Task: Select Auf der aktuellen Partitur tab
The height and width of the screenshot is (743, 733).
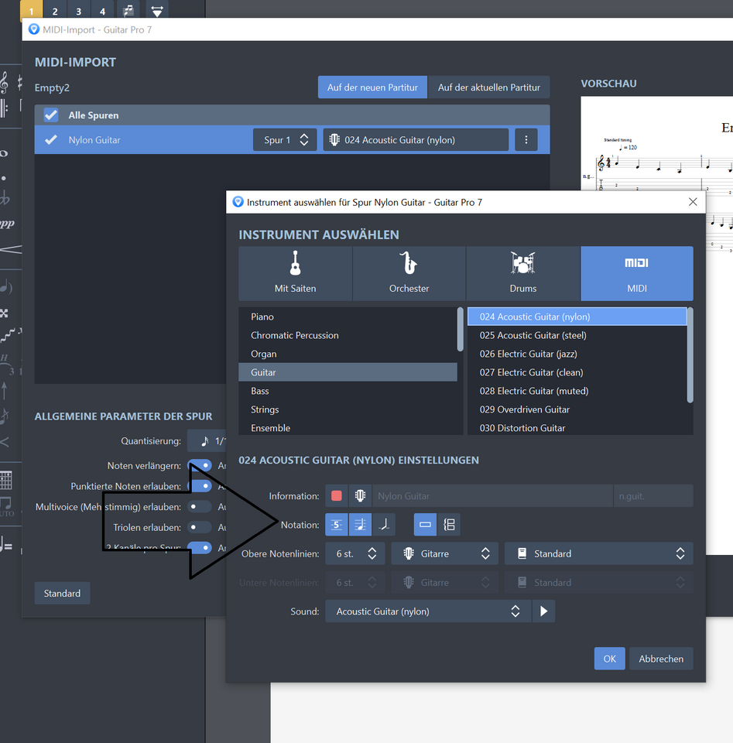Action: coord(489,87)
